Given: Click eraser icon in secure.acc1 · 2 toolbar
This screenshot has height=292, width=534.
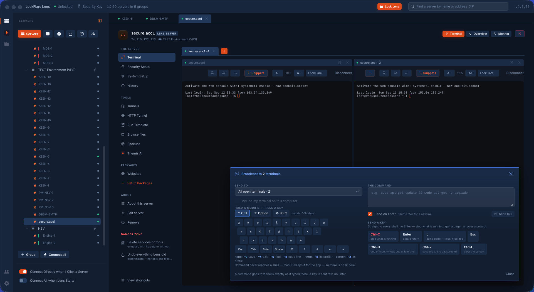Looking at the screenshot, I should (x=395, y=73).
